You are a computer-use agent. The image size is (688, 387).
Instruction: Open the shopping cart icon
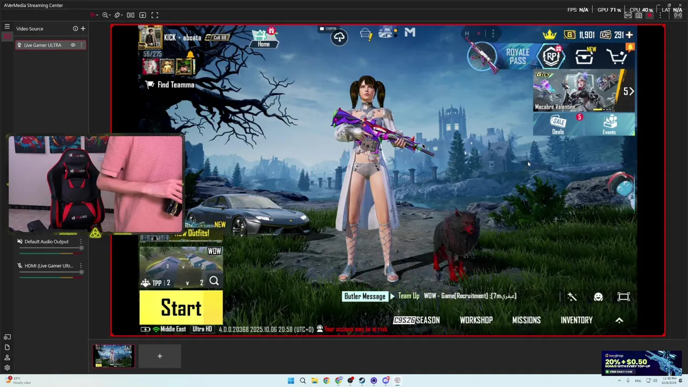(618, 55)
